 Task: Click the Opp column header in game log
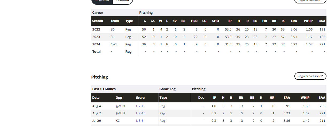(119, 98)
